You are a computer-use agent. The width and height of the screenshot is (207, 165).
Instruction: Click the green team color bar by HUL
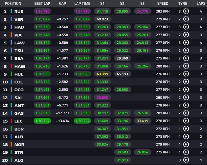pyautogui.click(x=11, y=74)
